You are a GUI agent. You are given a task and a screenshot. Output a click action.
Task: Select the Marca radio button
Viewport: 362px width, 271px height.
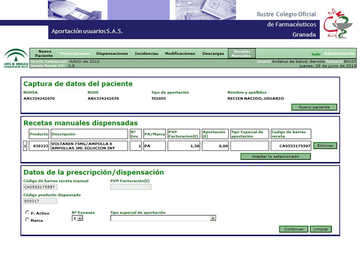pyautogui.click(x=27, y=219)
